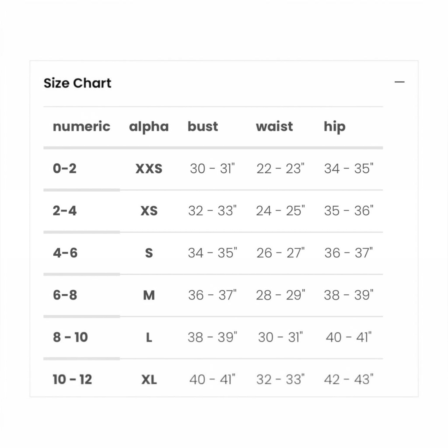The width and height of the screenshot is (448, 448).
Task: Choose the M alpha size cell
Action: 149,295
